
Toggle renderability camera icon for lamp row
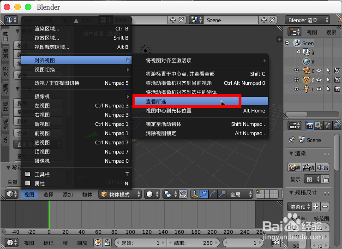point(337,89)
